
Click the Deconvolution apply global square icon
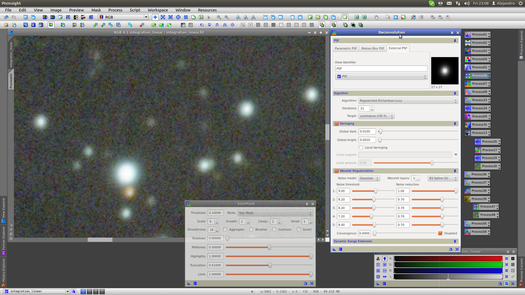click(341, 249)
